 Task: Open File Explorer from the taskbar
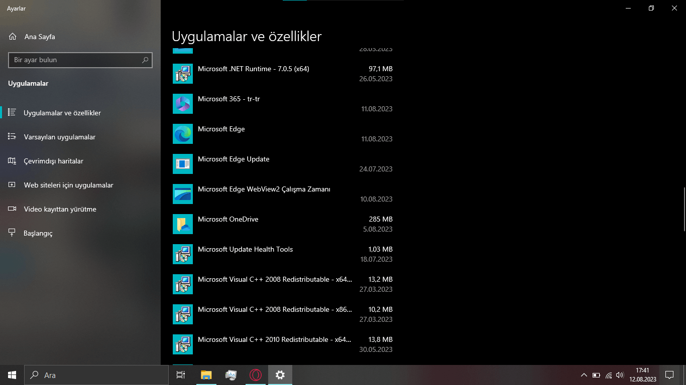(206, 375)
